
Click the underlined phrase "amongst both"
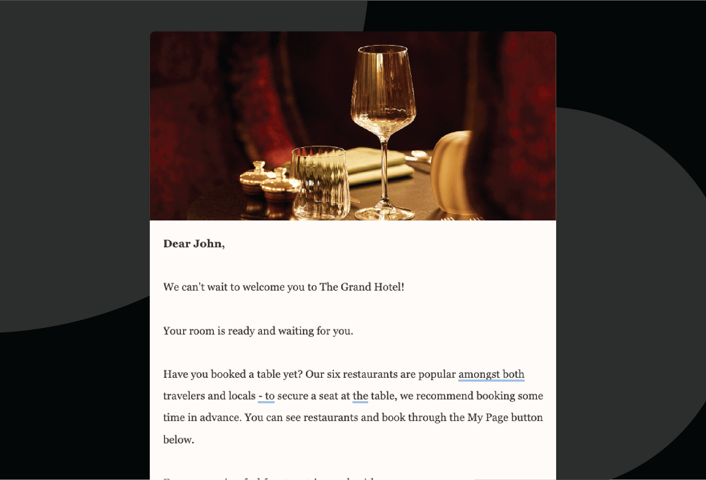click(491, 374)
